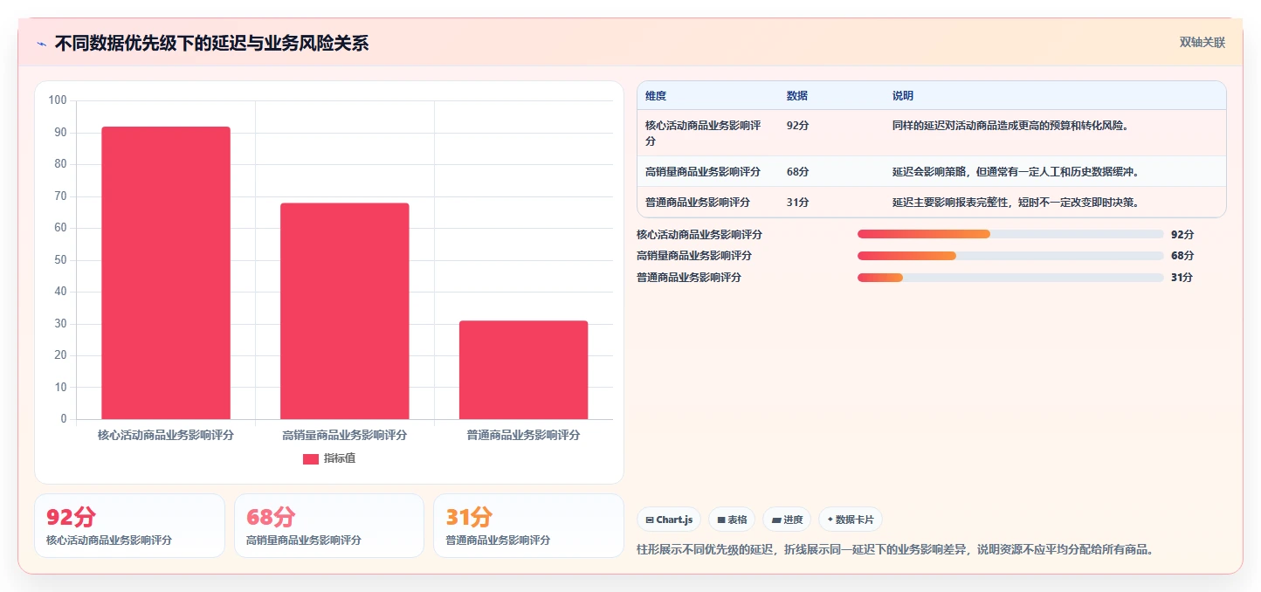The image size is (1261, 592).
Task: Click the red 指标值 legend color box
Action: pos(311,458)
